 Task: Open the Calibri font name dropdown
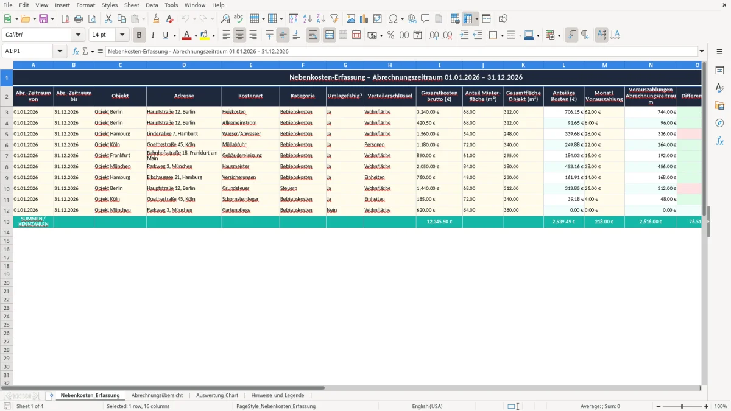[x=77, y=35]
